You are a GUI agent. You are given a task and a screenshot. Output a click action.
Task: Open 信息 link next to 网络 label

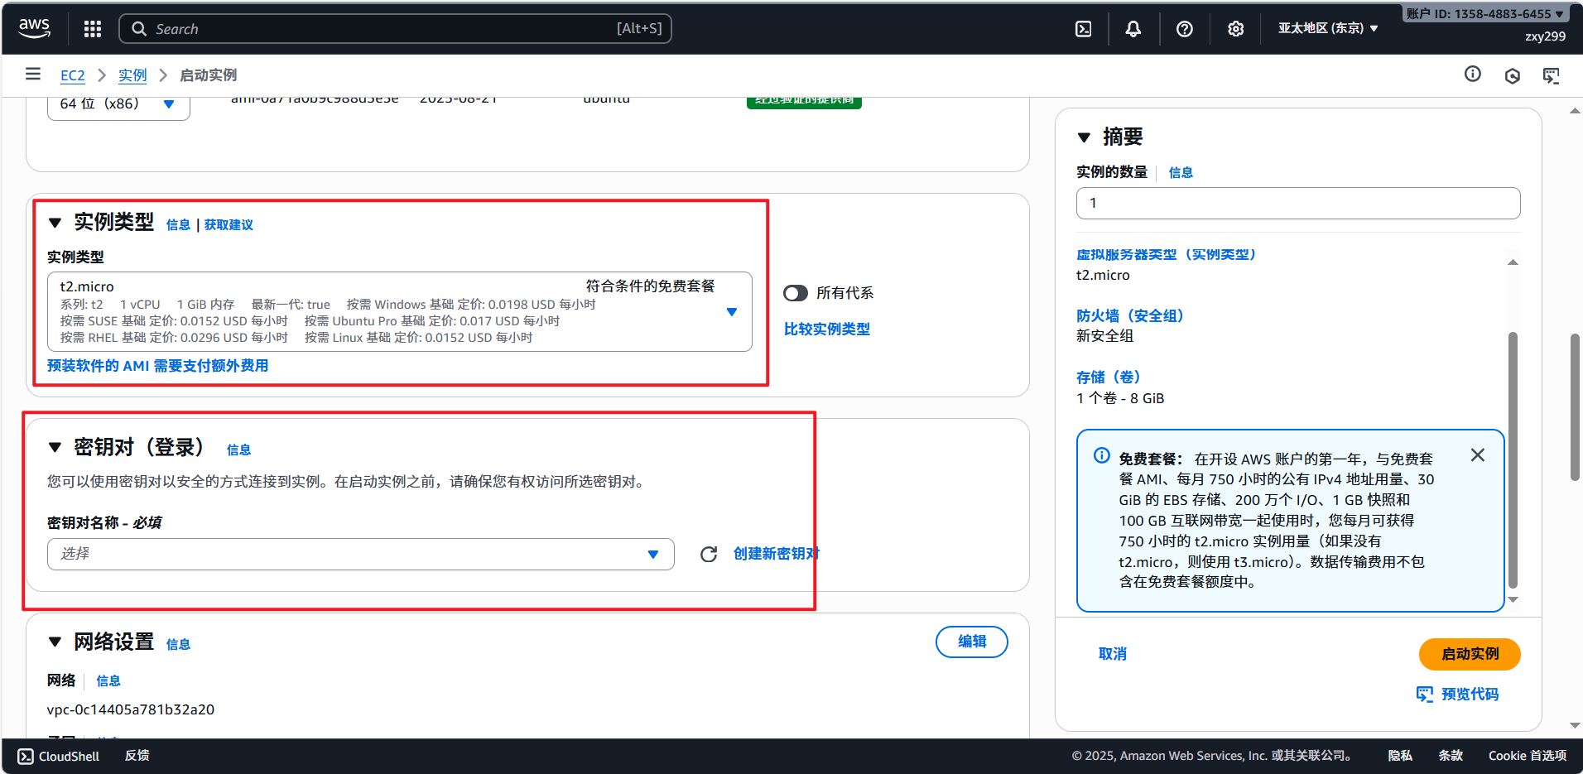108,680
